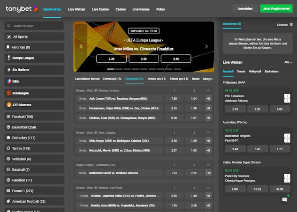Screen dimensions: 297x212
Task: Click the Tennis ball icon in sidebar
Action: 8,148
